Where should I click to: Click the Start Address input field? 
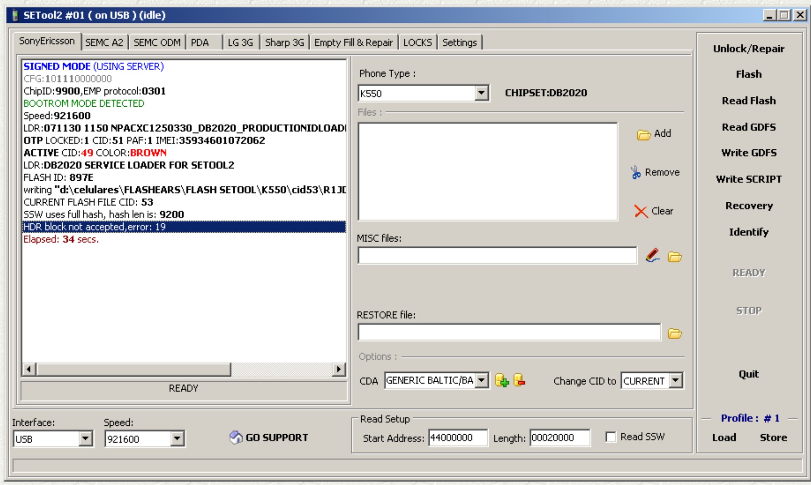(x=457, y=438)
